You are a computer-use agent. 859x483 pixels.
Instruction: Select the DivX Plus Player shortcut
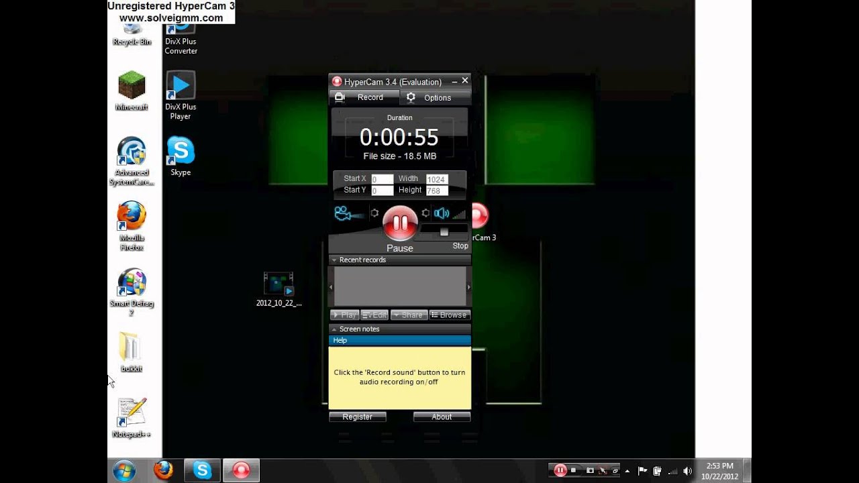click(181, 95)
